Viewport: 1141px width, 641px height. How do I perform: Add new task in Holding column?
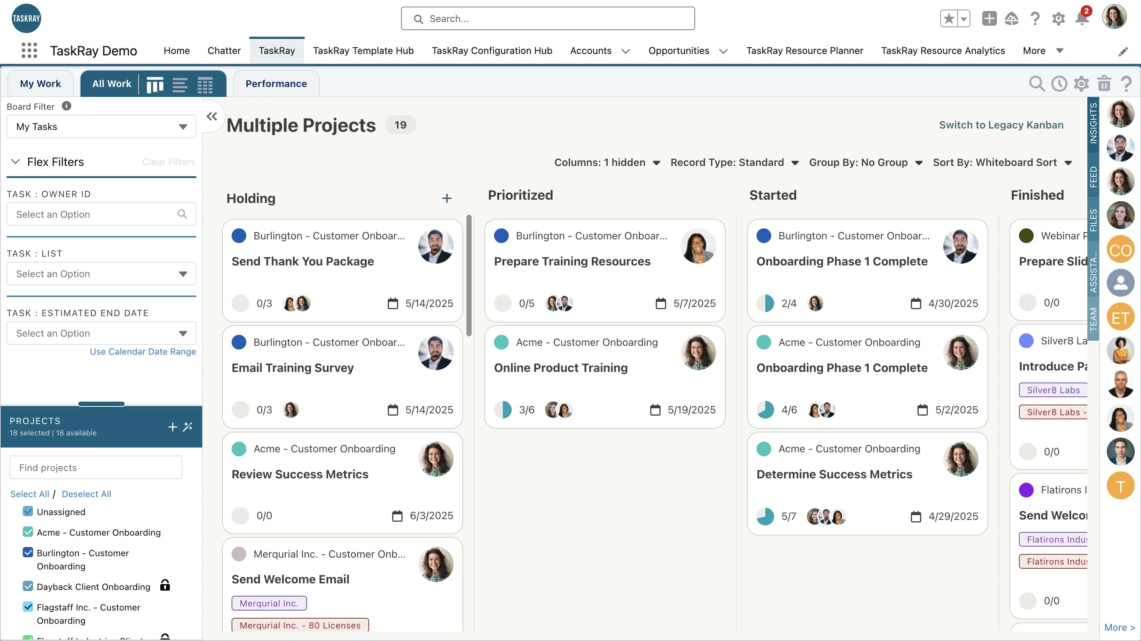tap(447, 198)
